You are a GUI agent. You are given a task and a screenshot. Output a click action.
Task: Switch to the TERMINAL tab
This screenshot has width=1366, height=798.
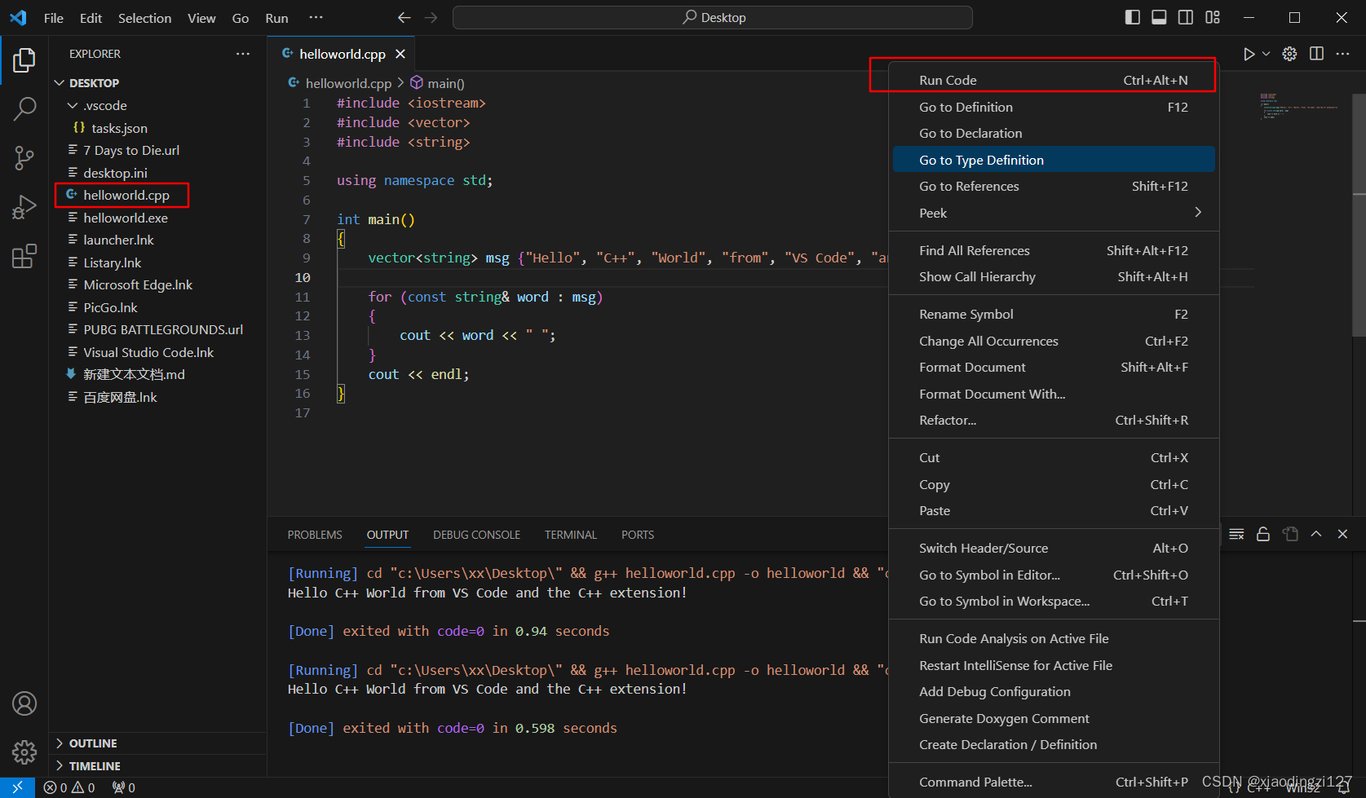coord(571,535)
